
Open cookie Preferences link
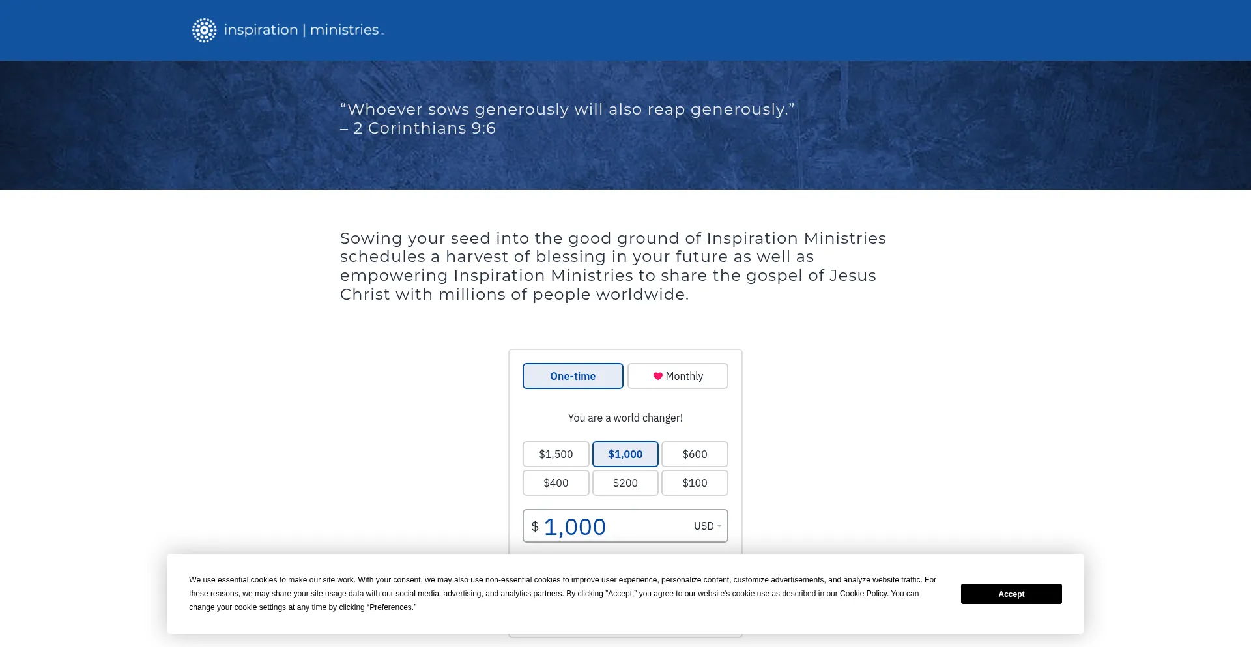click(390, 607)
